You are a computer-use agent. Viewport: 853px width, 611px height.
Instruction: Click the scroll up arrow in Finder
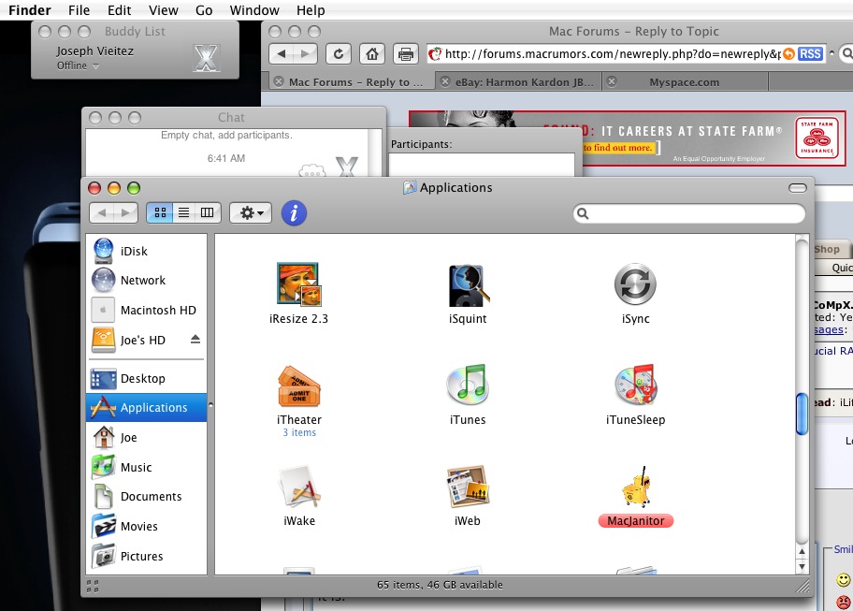[802, 552]
